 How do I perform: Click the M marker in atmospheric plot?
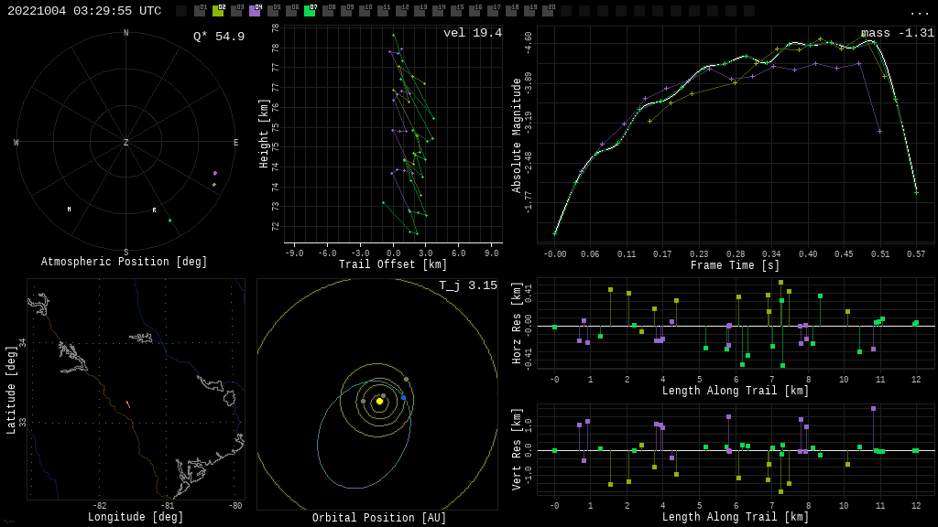69,210
